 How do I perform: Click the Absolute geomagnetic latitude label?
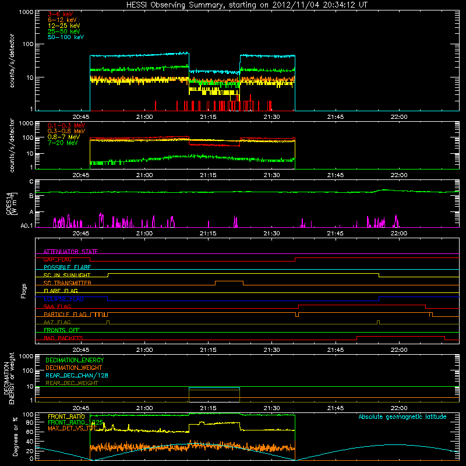[x=403, y=417]
